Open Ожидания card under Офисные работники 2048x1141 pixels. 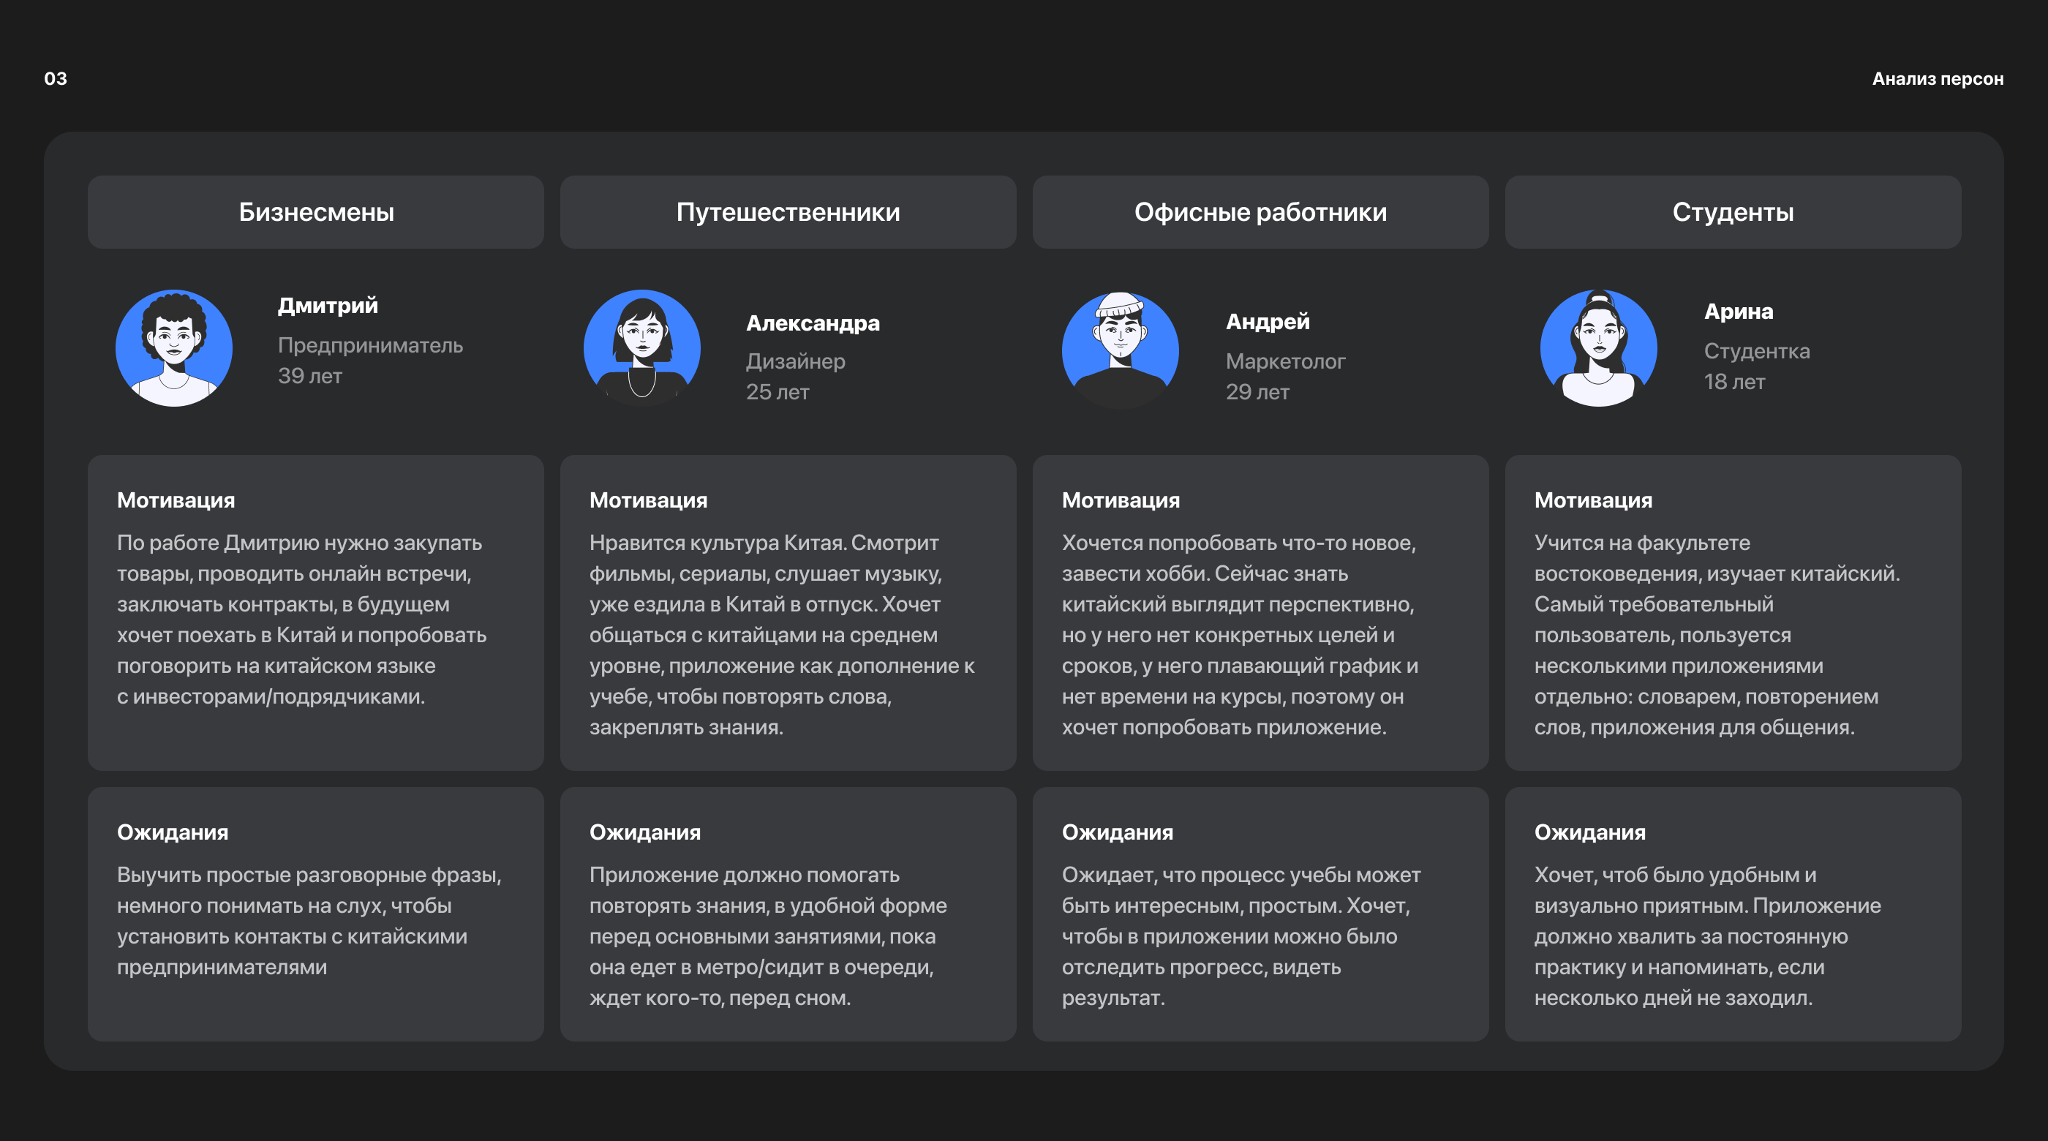[x=1260, y=914]
